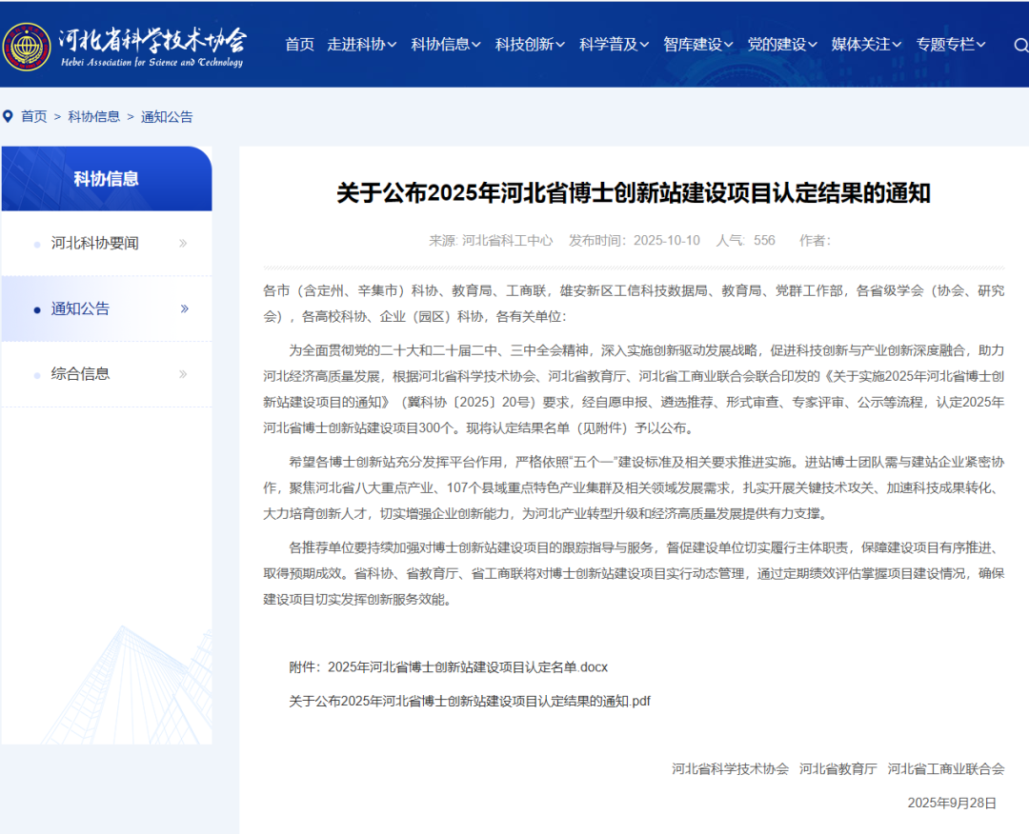1029x834 pixels.
Task: Click the location pin breadcrumb icon
Action: [x=9, y=116]
